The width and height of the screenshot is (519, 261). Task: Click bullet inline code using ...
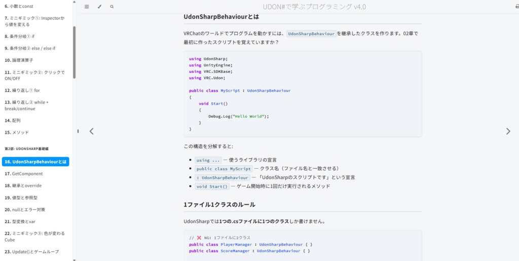(208, 160)
